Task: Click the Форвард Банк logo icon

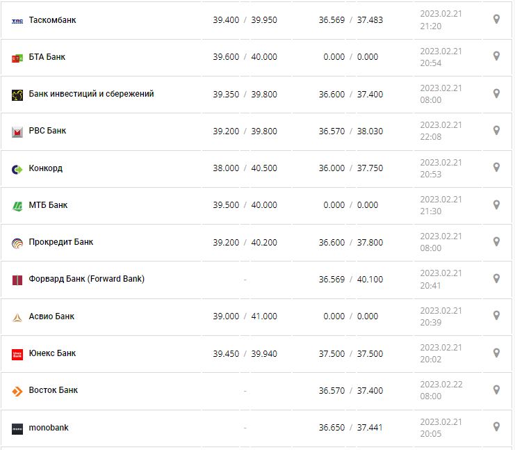Action: 17,280
